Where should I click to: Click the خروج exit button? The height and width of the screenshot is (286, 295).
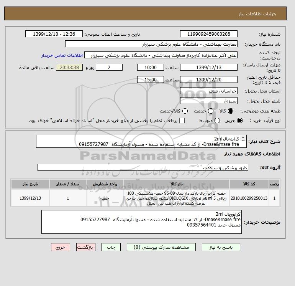[x=61, y=247]
